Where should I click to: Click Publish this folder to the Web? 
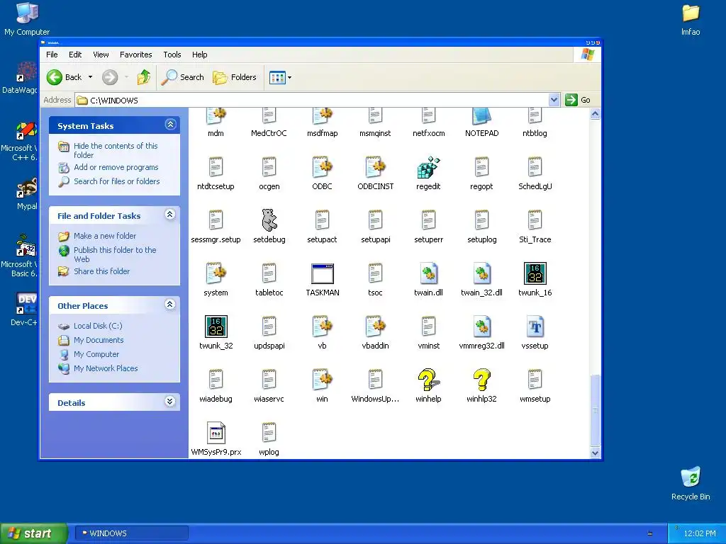coord(115,254)
